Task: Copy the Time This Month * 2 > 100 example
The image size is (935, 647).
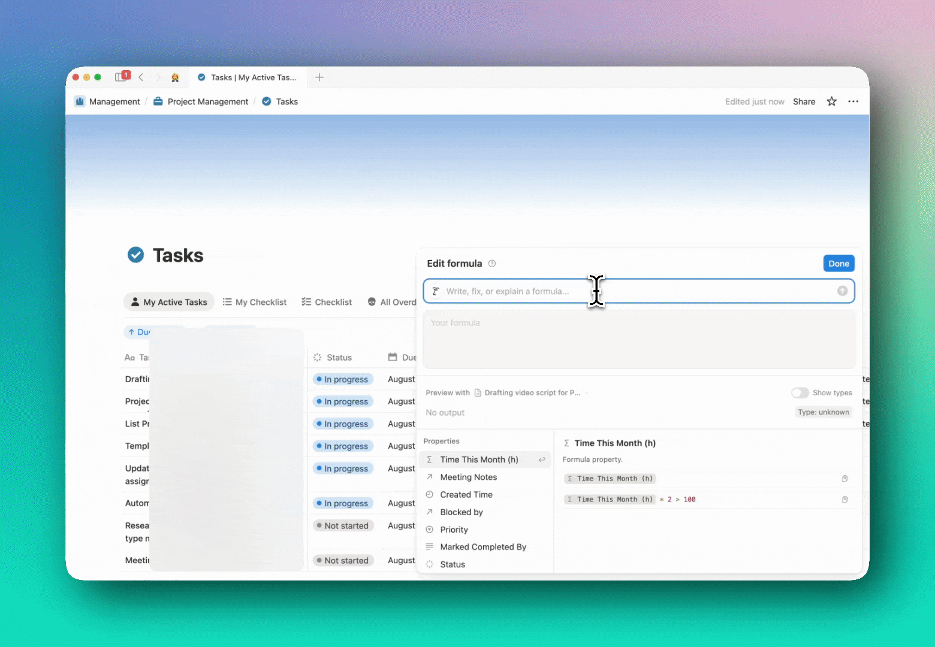Action: (x=844, y=500)
